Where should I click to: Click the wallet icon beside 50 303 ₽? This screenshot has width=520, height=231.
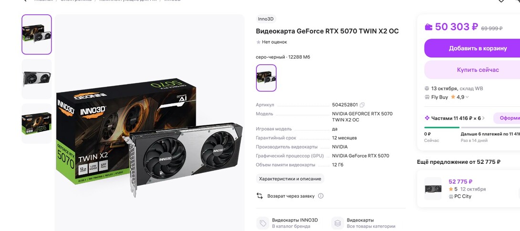click(x=428, y=27)
